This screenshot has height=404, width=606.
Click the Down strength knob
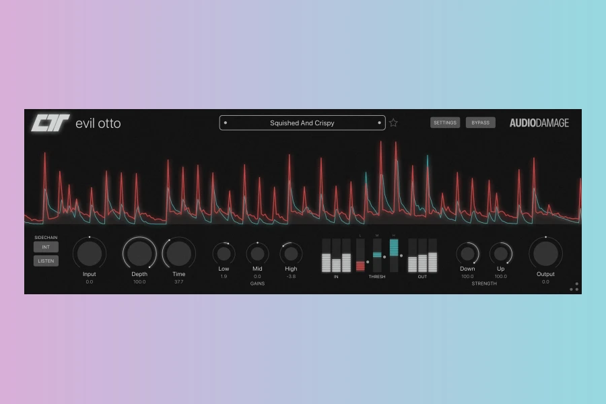[467, 253]
